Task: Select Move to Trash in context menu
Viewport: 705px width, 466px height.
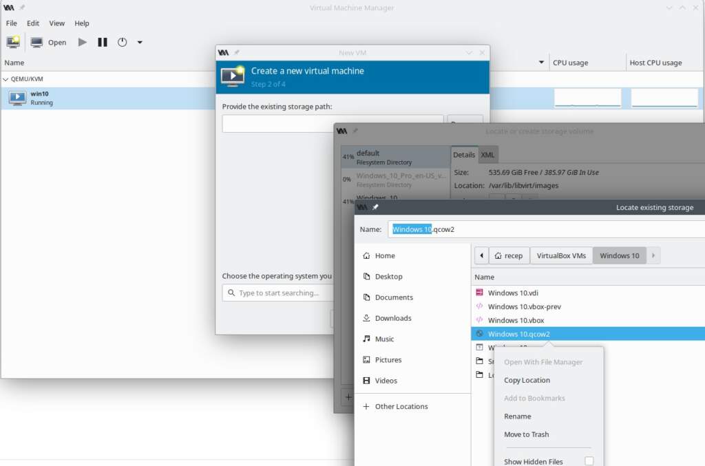Action: coord(526,434)
